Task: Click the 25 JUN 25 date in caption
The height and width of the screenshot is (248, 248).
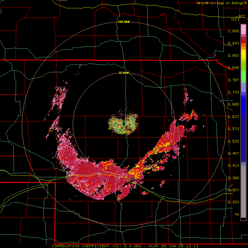Action: pos(172,246)
